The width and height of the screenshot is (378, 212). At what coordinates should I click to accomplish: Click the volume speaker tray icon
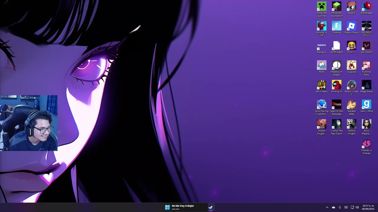click(x=357, y=207)
